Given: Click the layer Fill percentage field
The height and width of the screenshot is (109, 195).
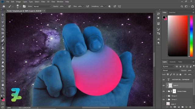Looking at the screenshot, I should coord(190,74).
